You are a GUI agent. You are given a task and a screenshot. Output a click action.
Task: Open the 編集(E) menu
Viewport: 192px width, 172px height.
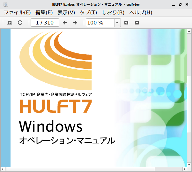pos(44,13)
